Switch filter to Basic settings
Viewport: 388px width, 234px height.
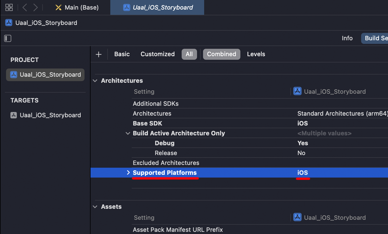[122, 54]
